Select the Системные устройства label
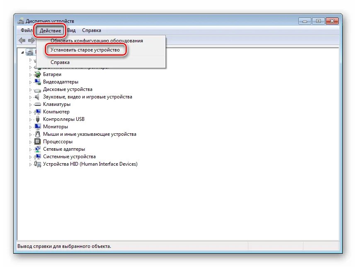The image size is (356, 267). pos(69,157)
